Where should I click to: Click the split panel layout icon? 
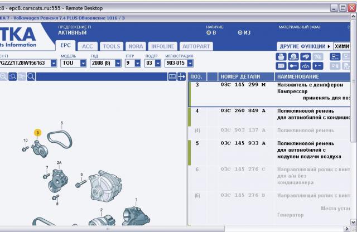[172, 77]
